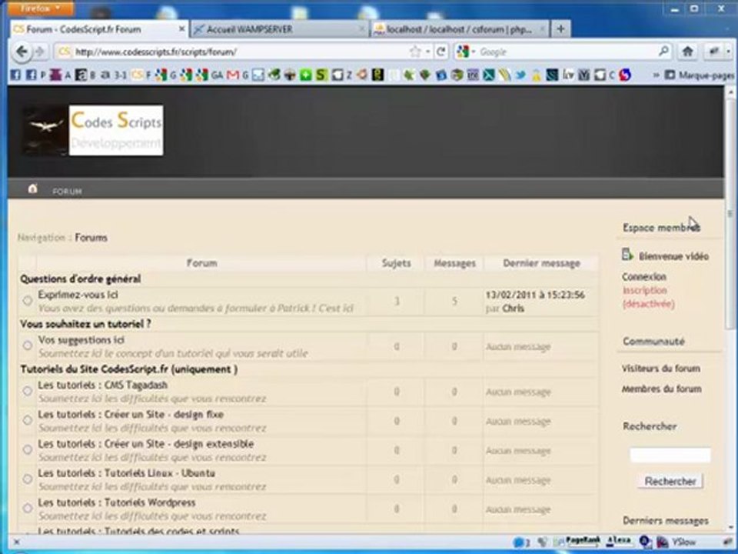Select the radio icon for Exprimez-vous ici
This screenshot has width=738, height=554.
(28, 300)
